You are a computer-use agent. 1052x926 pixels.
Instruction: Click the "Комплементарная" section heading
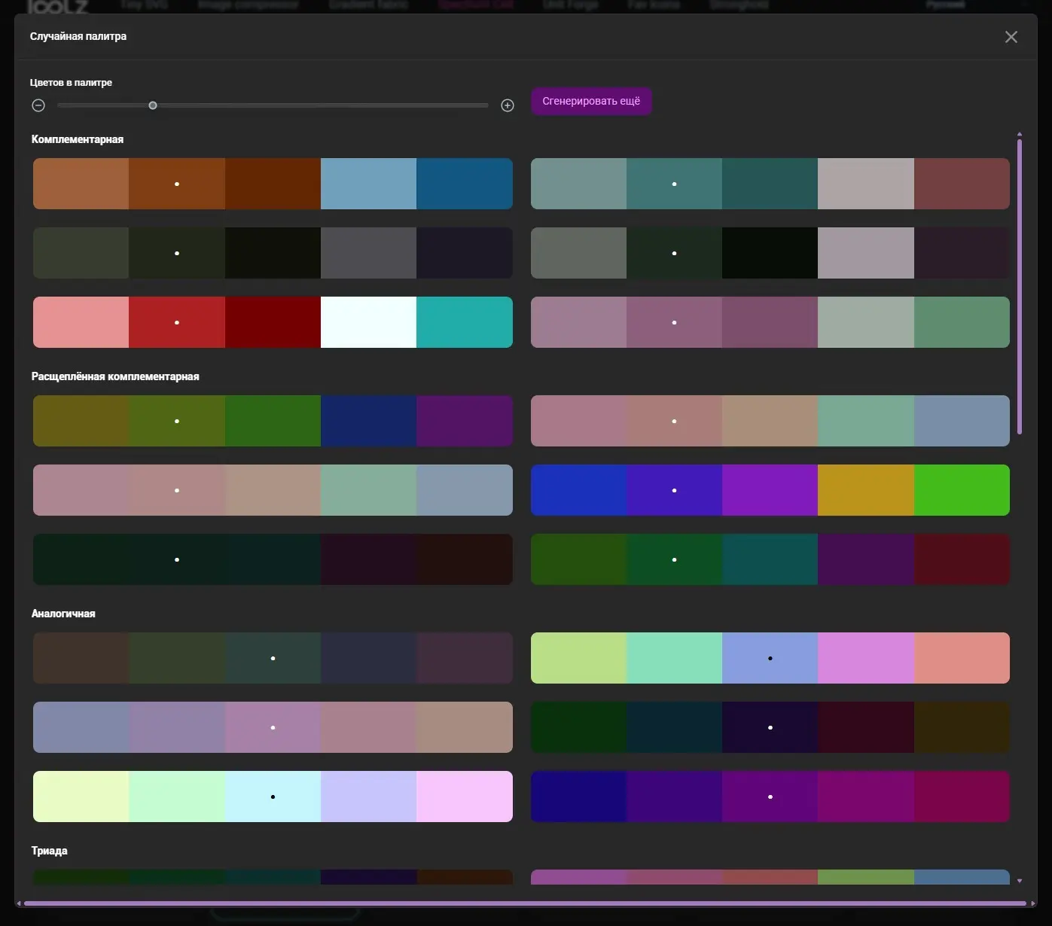pyautogui.click(x=78, y=139)
